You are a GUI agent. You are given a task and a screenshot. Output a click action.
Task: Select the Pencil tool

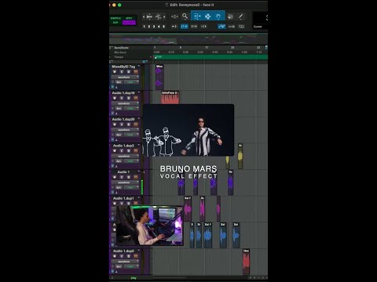[x=240, y=16]
